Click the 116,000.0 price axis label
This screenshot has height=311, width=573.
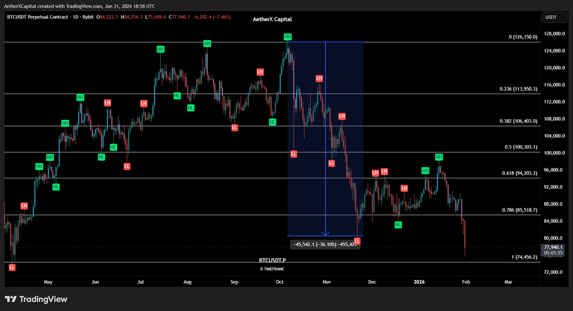point(554,84)
